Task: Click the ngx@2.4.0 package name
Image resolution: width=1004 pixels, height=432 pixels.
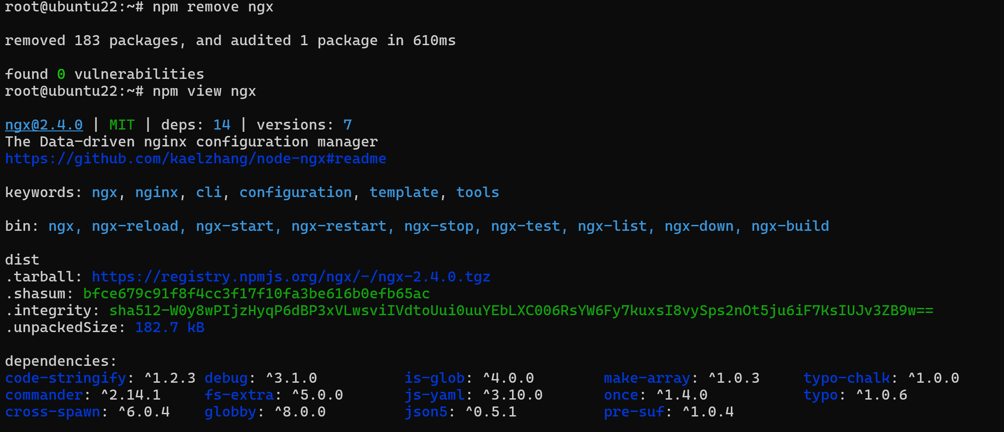Action: (44, 125)
